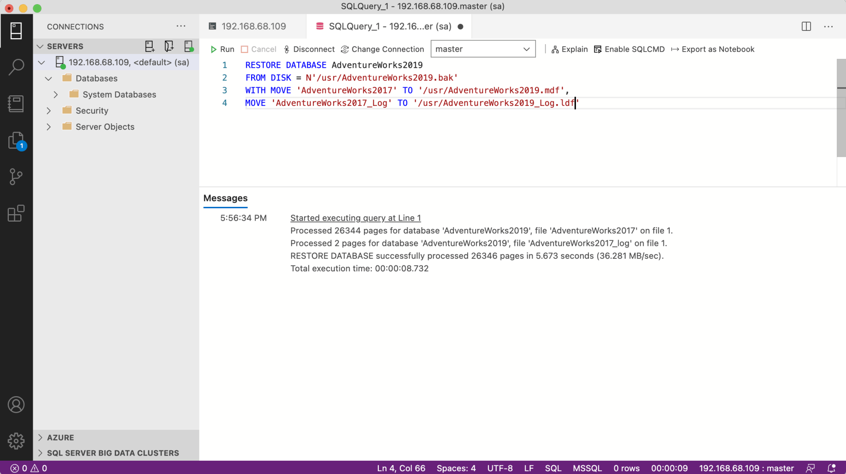Click the notifications bell in status bar
846x474 pixels.
click(x=831, y=468)
